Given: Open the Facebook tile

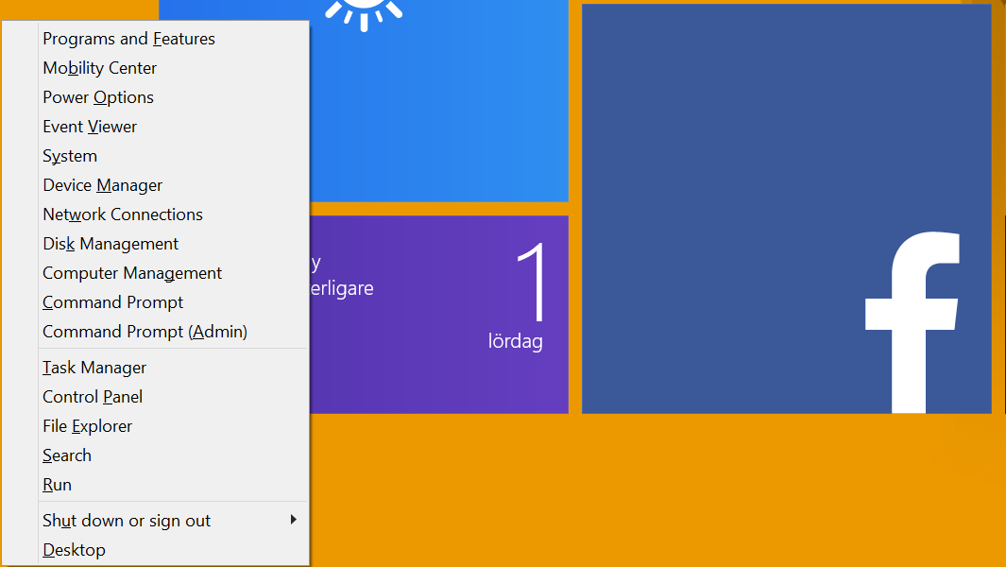Looking at the screenshot, I should [787, 209].
